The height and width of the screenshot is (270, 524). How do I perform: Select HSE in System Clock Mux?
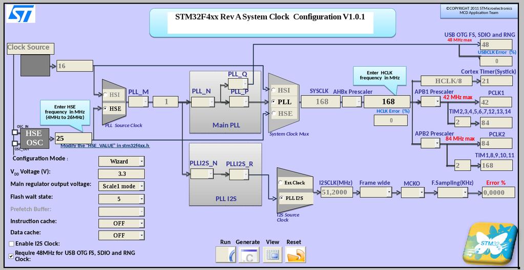(x=274, y=114)
